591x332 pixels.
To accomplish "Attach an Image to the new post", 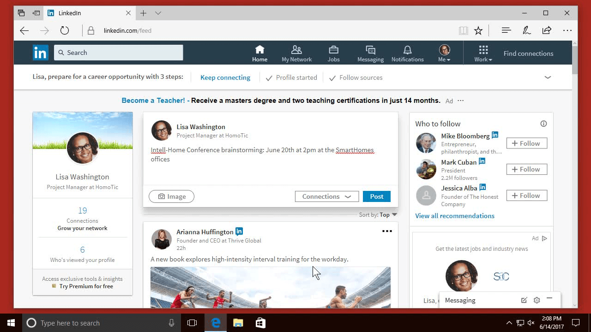I will 171,196.
